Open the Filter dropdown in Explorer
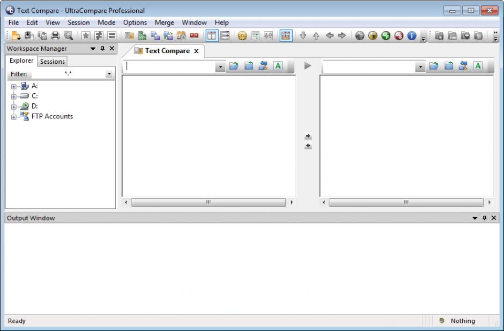 [109, 74]
